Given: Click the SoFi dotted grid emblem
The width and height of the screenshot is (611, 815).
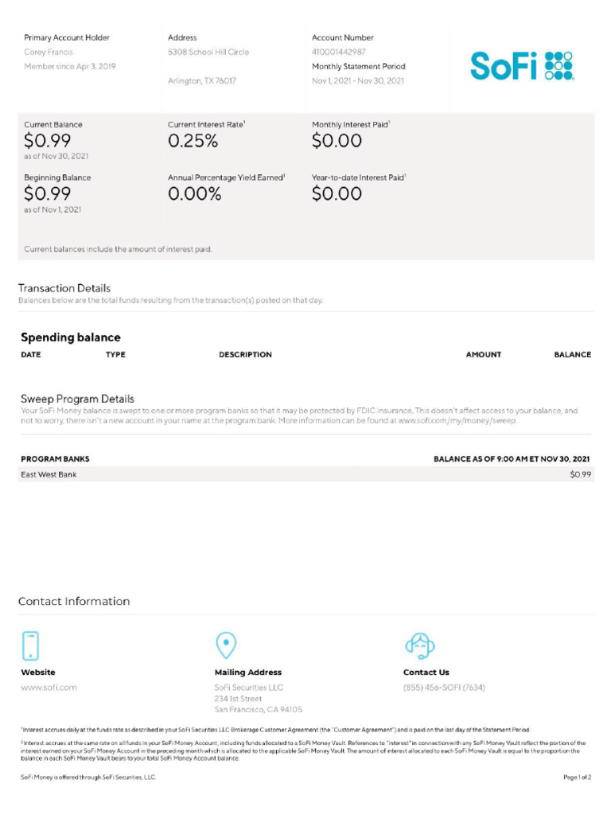Looking at the screenshot, I should coord(558,66).
